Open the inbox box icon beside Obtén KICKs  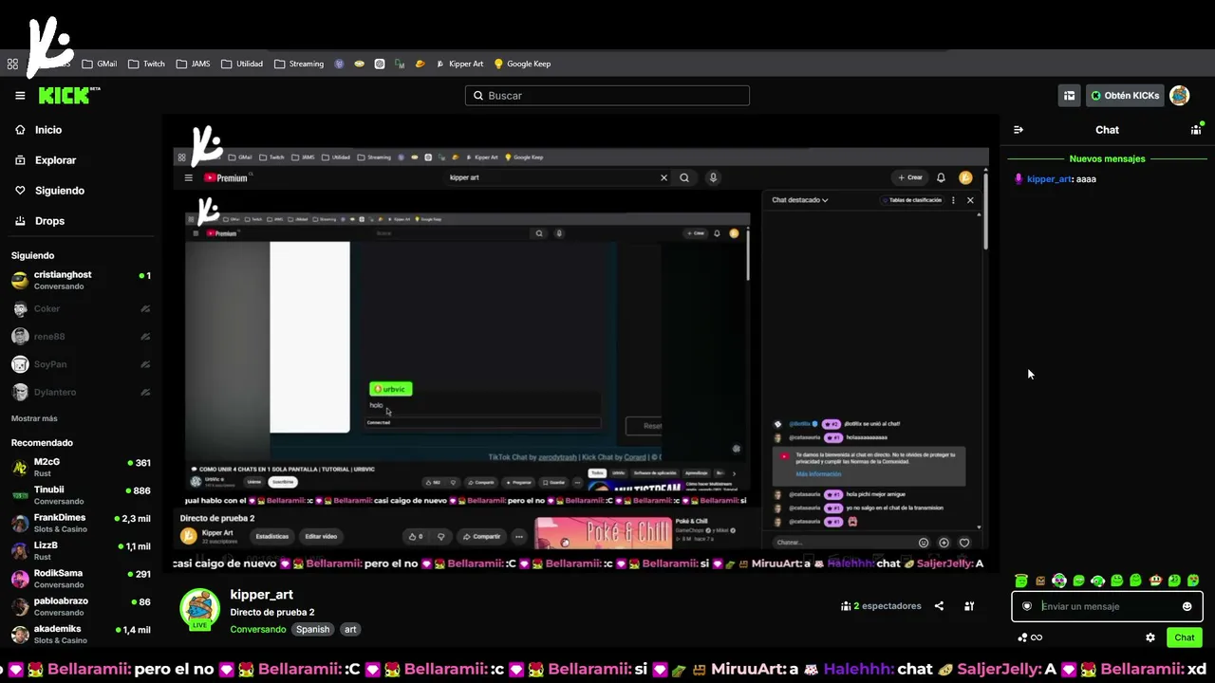1070,96
